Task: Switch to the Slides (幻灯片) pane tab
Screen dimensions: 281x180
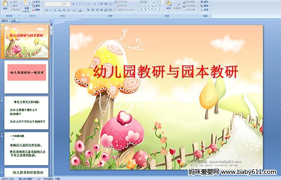Action: pos(5,21)
